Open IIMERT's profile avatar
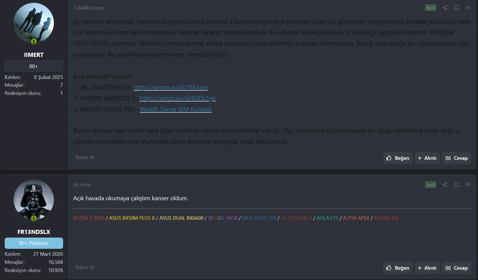The width and height of the screenshot is (478, 280). (34, 23)
